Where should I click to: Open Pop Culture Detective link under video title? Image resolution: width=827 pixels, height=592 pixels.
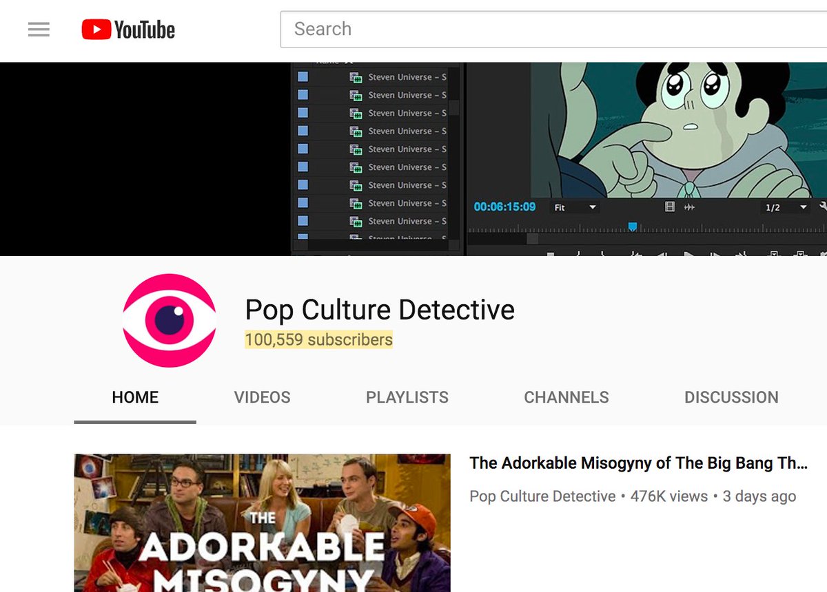(x=542, y=496)
